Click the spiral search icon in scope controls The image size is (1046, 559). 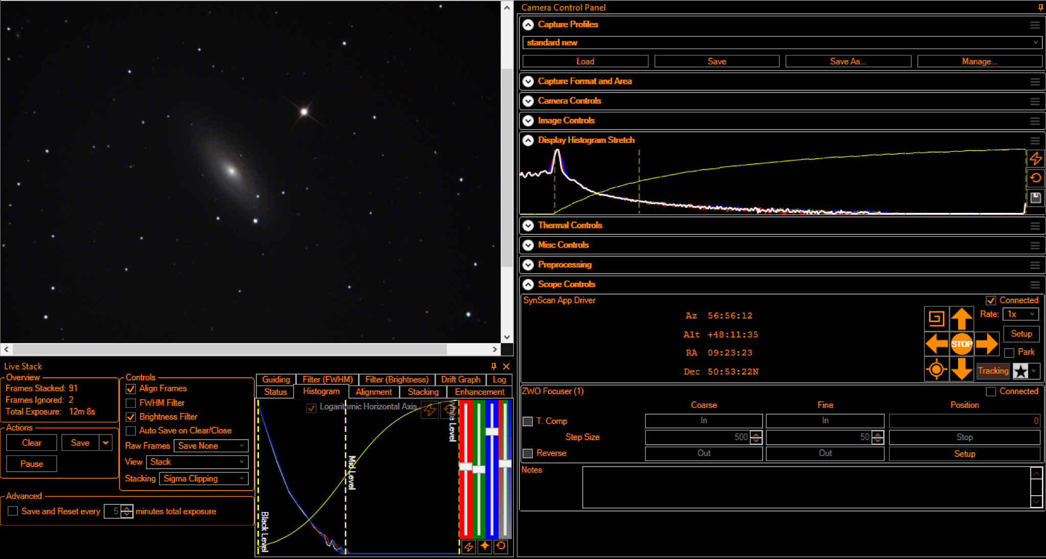click(936, 319)
